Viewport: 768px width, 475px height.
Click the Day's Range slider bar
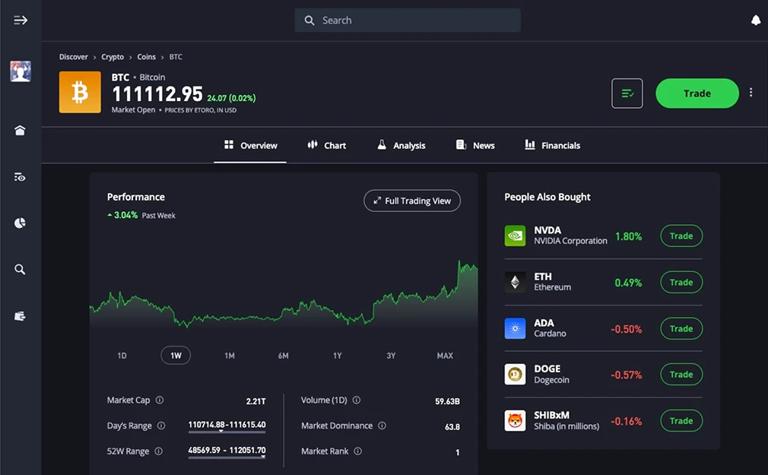tap(227, 432)
